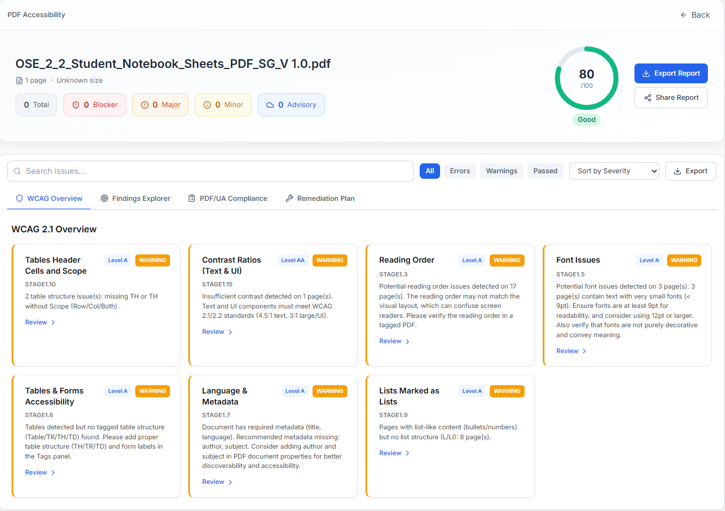Click the Export Report download icon

click(x=646, y=73)
